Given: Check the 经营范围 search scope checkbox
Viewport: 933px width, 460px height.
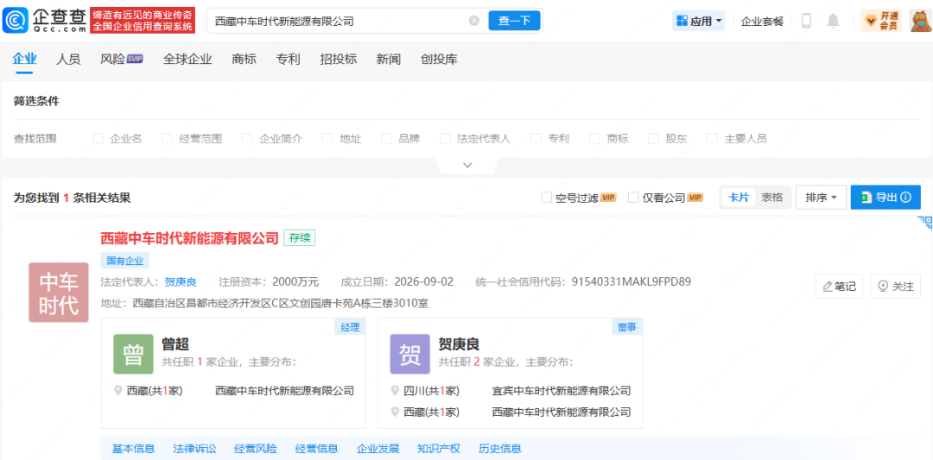Looking at the screenshot, I should [167, 138].
